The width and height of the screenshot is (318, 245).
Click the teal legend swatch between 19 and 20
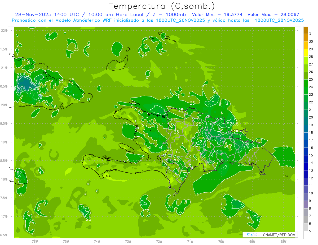pos(306,121)
